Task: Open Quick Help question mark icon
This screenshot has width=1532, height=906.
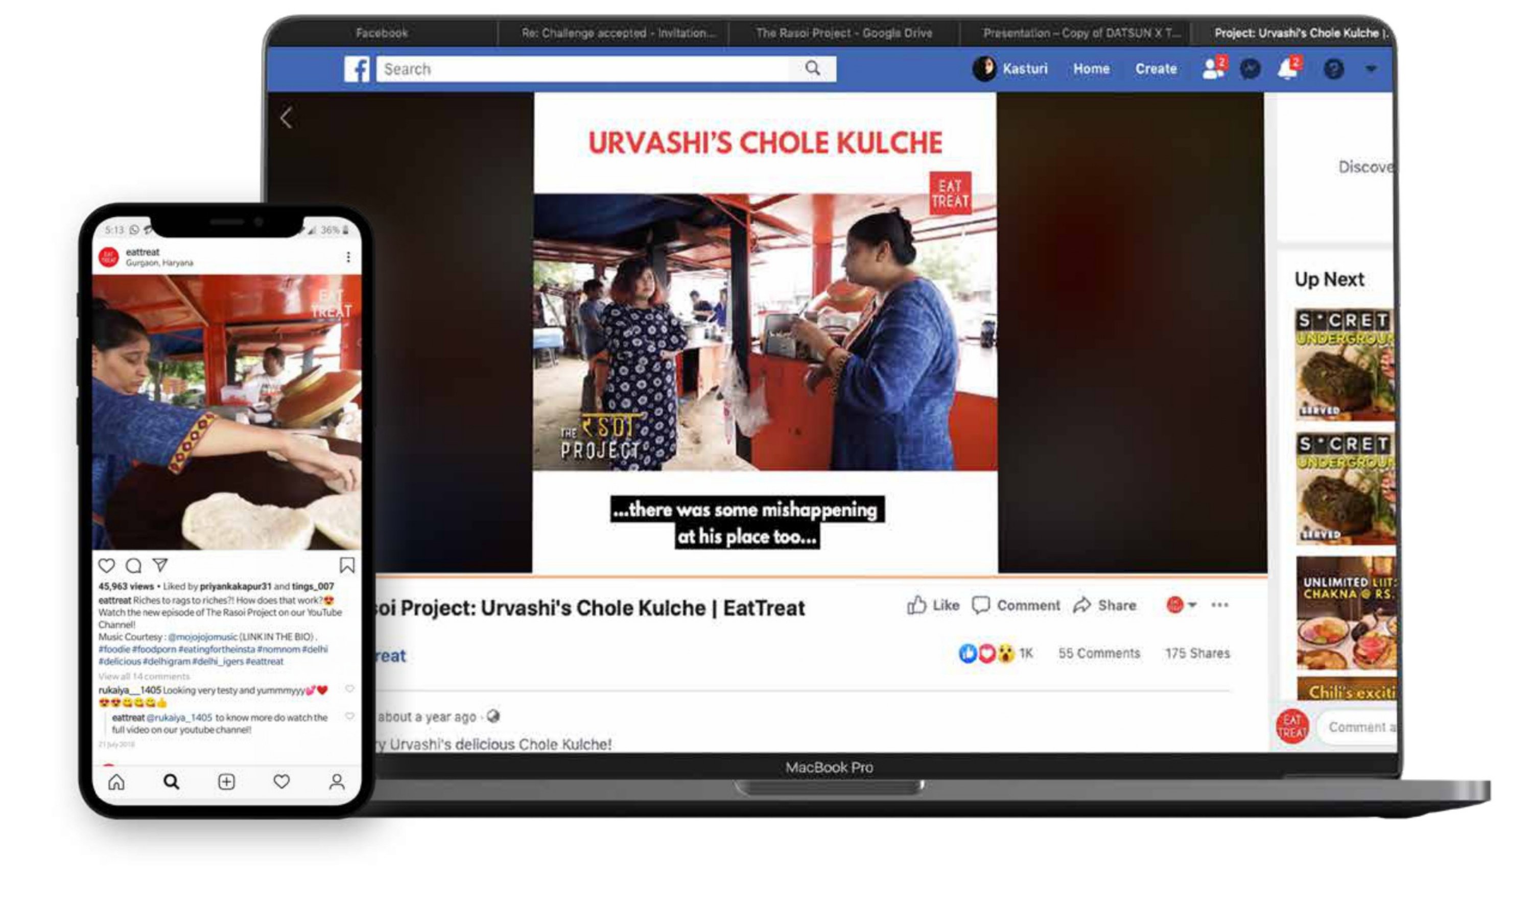Action: pos(1334,69)
